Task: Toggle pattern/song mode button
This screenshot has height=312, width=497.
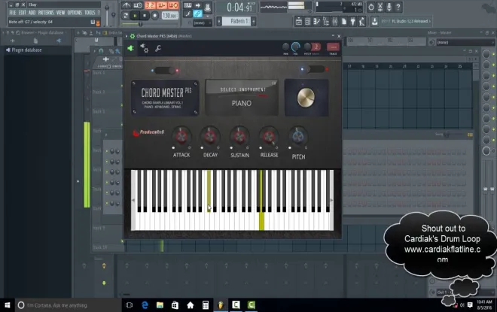Action: coord(126,16)
